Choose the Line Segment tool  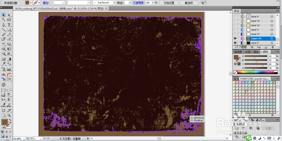(x=3, y=30)
